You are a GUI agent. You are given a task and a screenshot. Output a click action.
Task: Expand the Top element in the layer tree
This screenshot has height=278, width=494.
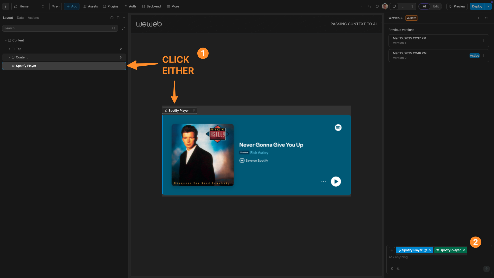[9, 49]
